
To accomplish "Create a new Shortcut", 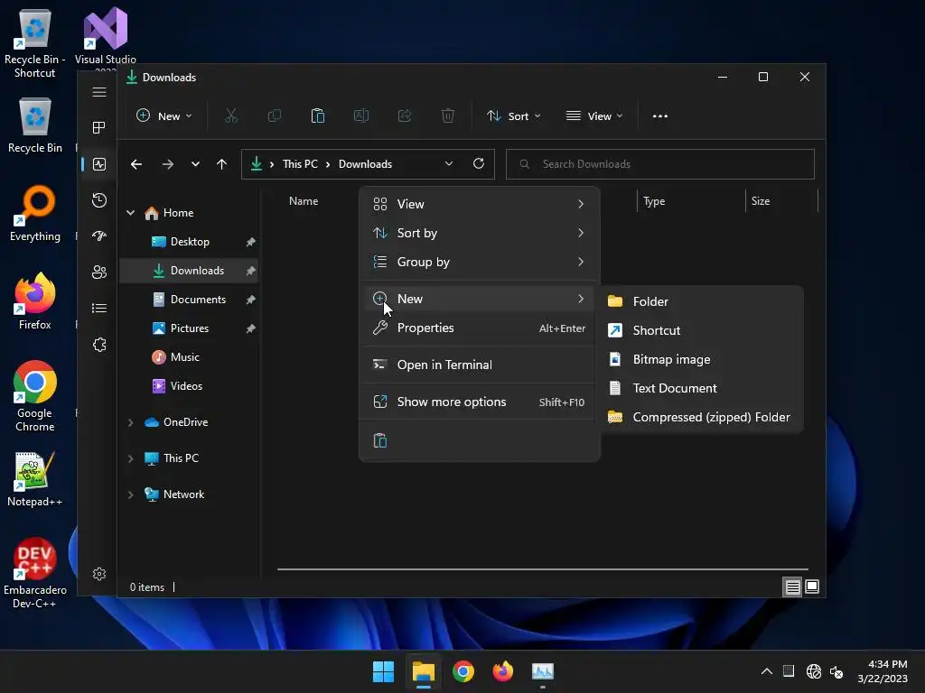I will 702,330.
